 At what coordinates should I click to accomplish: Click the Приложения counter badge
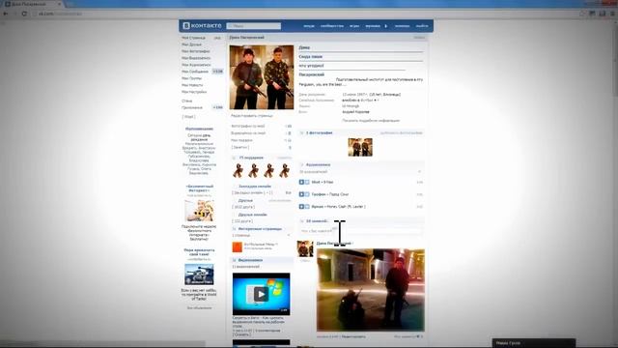217,107
